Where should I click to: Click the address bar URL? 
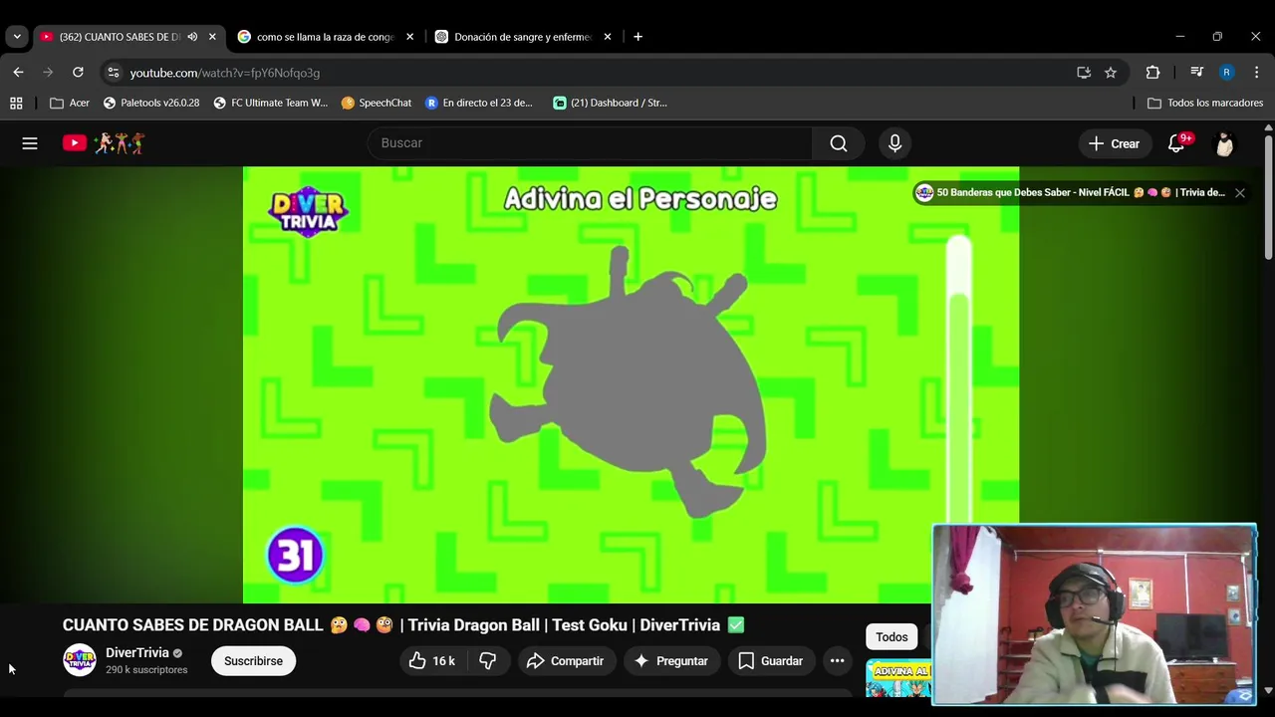pos(225,73)
